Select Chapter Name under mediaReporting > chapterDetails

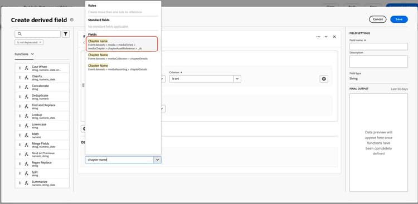click(x=123, y=67)
